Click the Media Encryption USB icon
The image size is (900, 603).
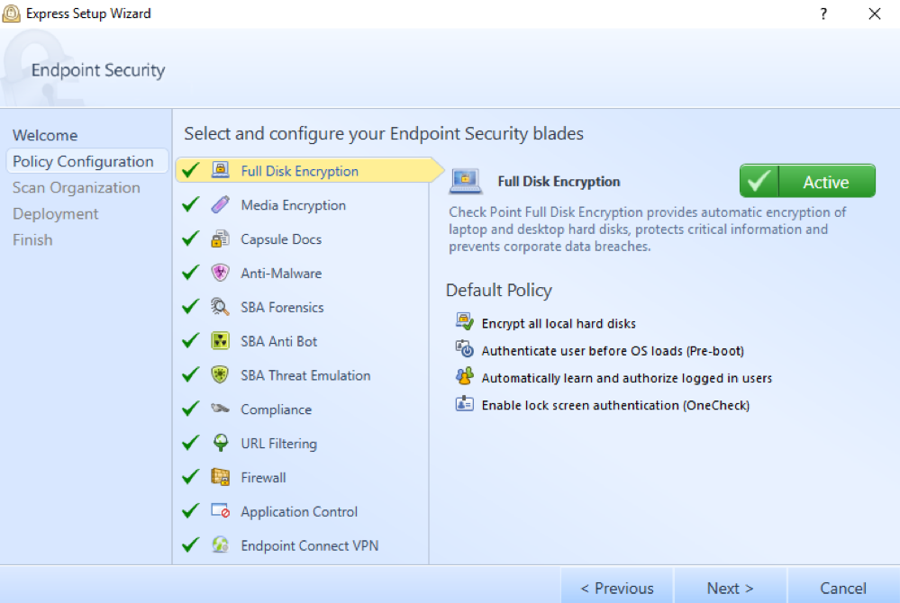coord(221,204)
